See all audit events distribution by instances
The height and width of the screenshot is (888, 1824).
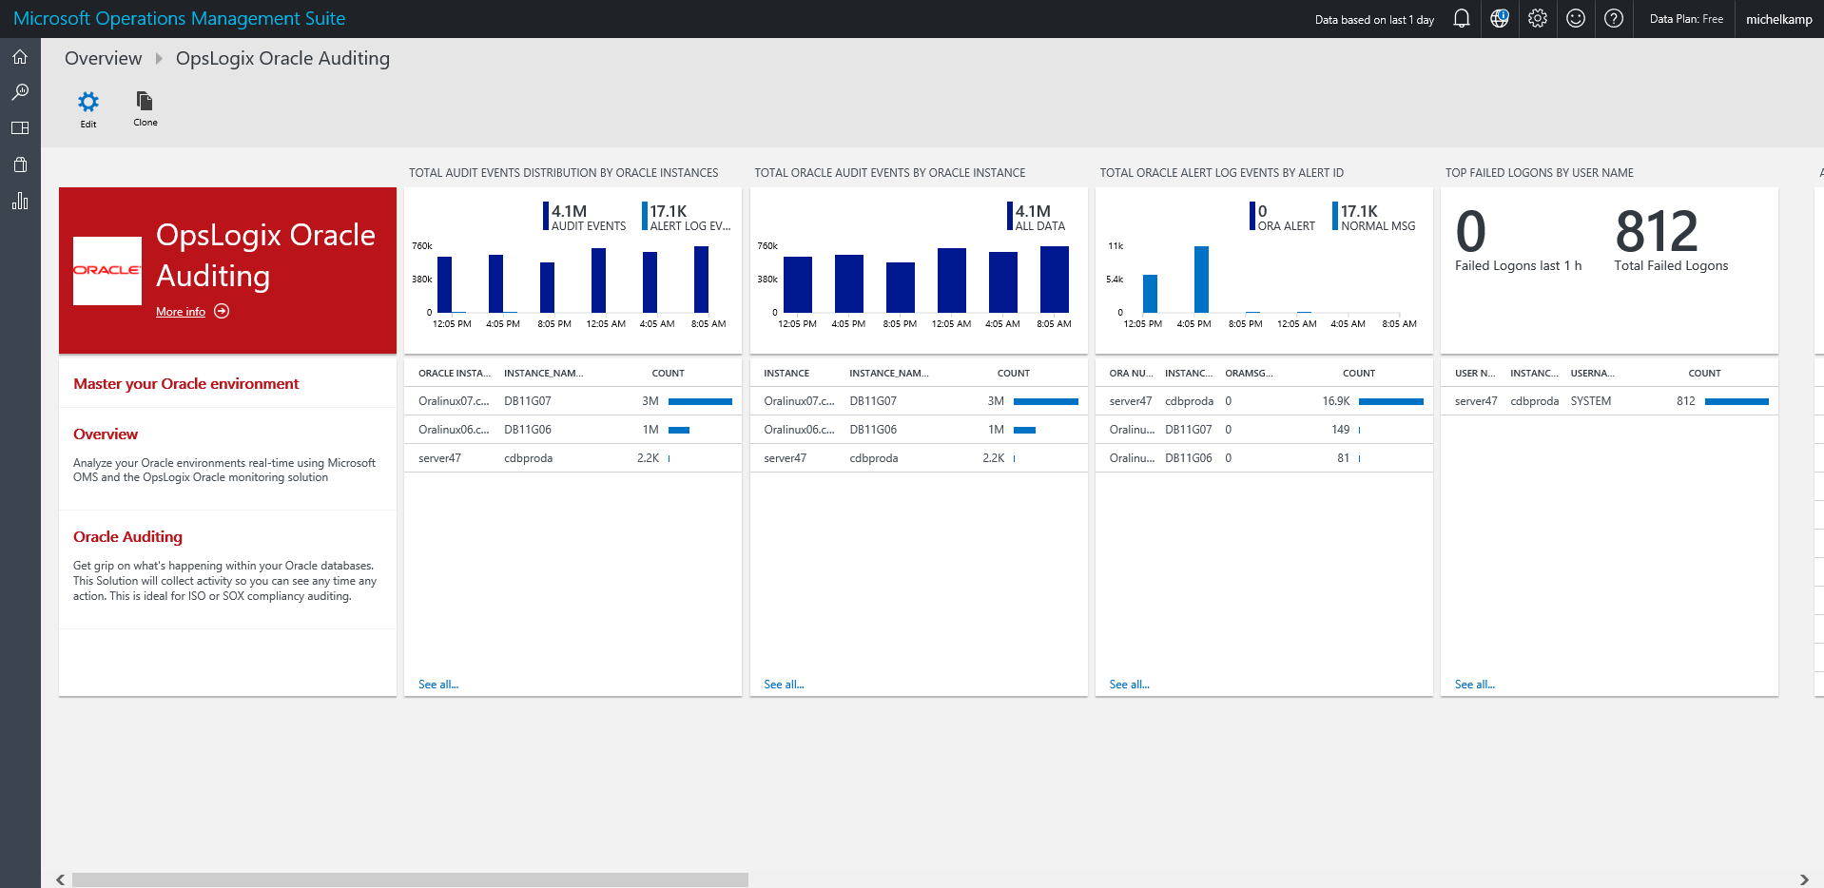(438, 685)
